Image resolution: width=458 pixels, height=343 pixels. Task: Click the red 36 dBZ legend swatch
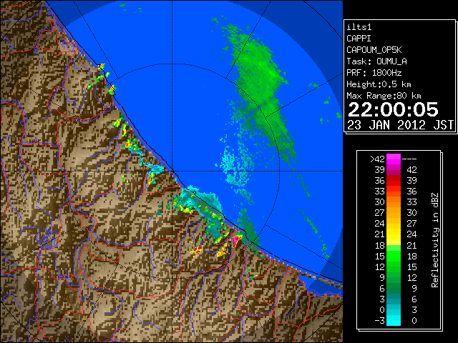tap(394, 181)
